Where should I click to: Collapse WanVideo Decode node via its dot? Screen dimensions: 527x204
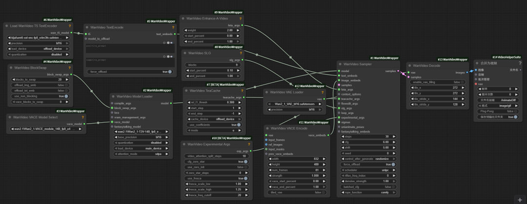(x=409, y=65)
